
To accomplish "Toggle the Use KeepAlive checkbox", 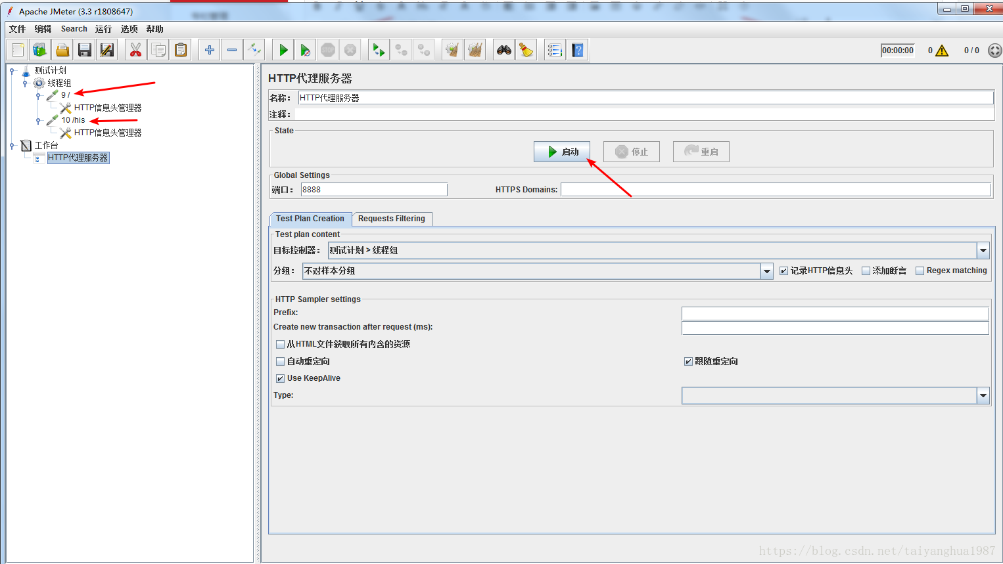I will 281,378.
